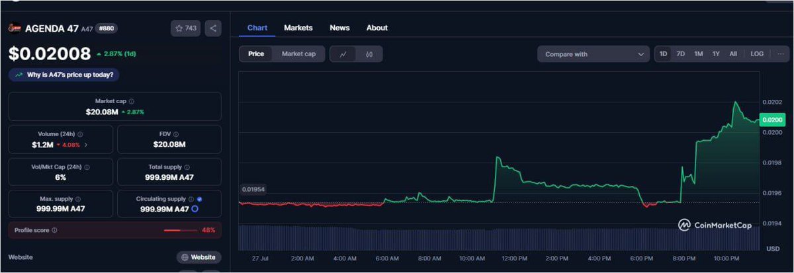Image resolution: width=794 pixels, height=273 pixels.
Task: Open the Compare with dropdown
Action: click(x=594, y=54)
